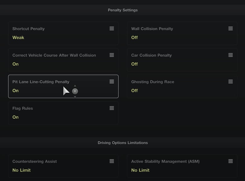
Task: Click the No Limit value under Countersteering Assist
Action: click(x=21, y=170)
